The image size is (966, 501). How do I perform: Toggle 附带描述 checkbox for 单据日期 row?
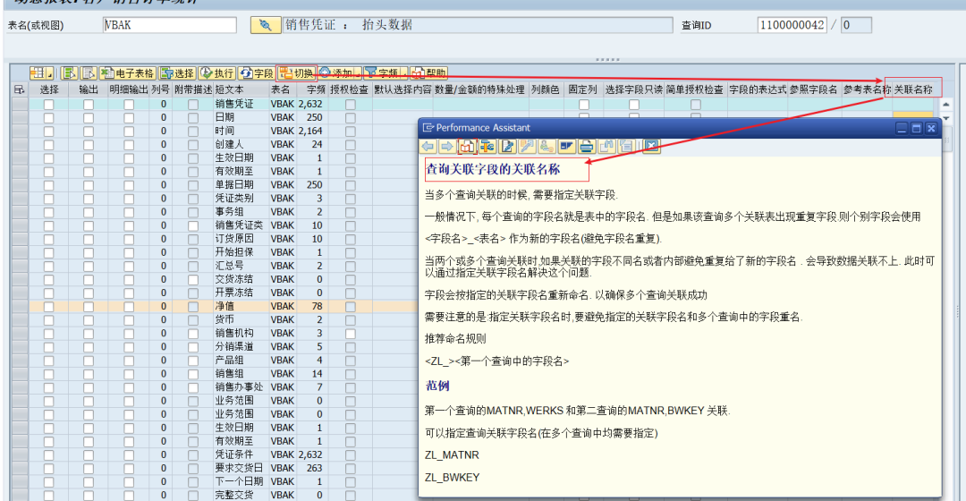tap(193, 185)
